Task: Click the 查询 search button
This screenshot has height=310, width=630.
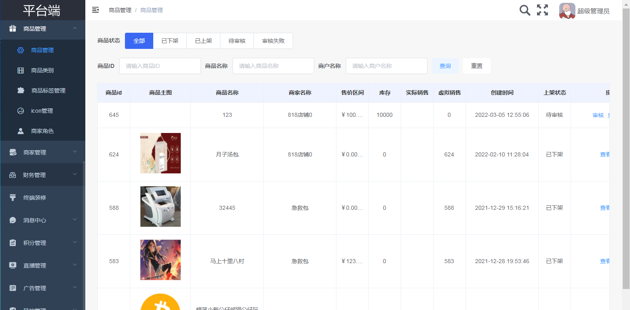Action: point(445,66)
